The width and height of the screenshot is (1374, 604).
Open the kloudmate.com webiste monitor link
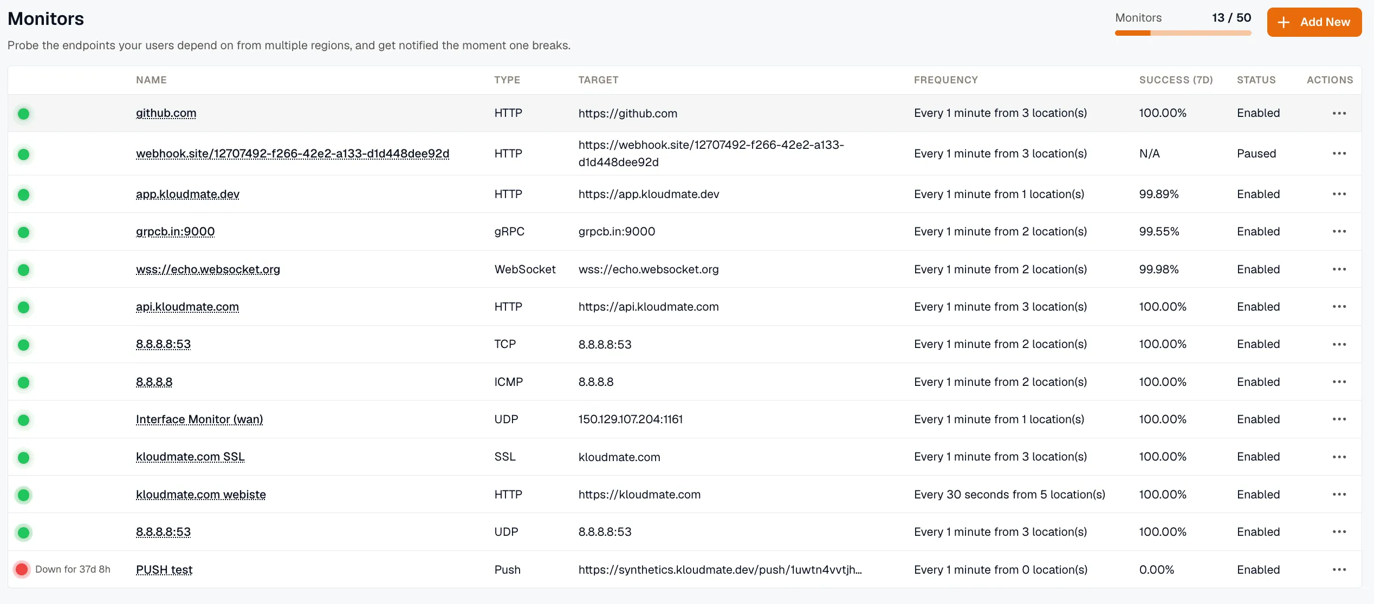click(x=201, y=495)
